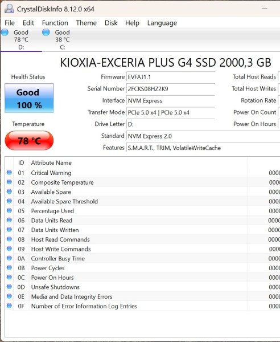This screenshot has width=280, height=342.
Task: Select the Media and Data Integrity Errors row
Action: 143,296
